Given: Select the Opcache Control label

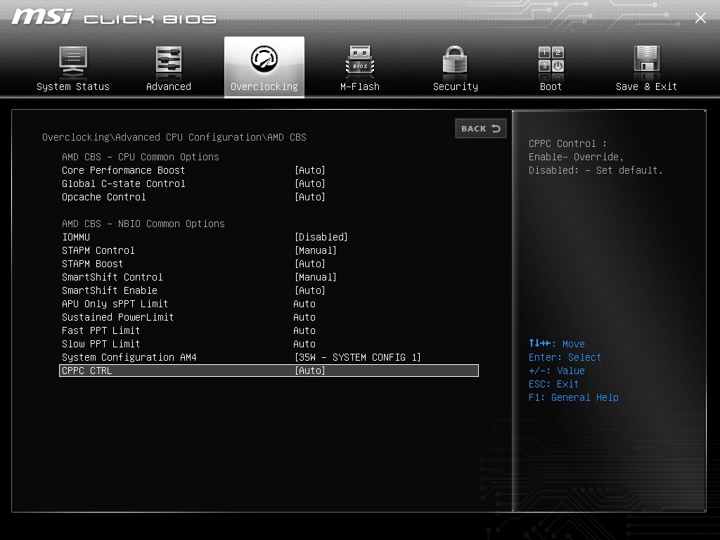Looking at the screenshot, I should point(104,197).
